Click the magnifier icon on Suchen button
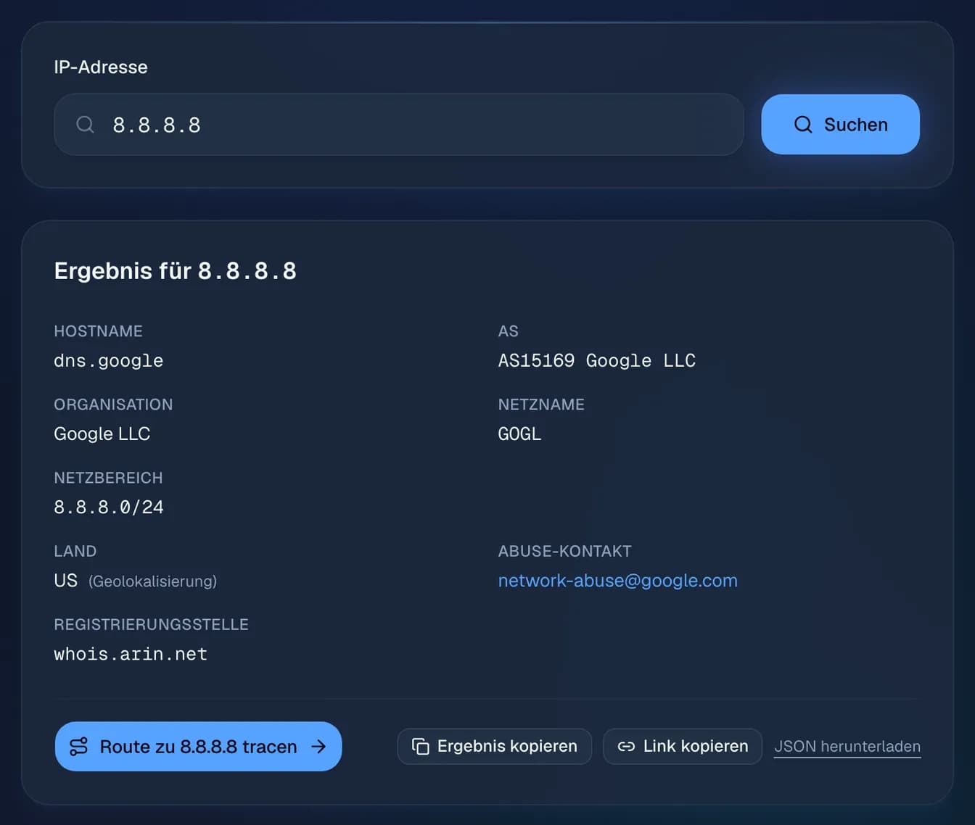This screenshot has height=825, width=975. click(803, 125)
